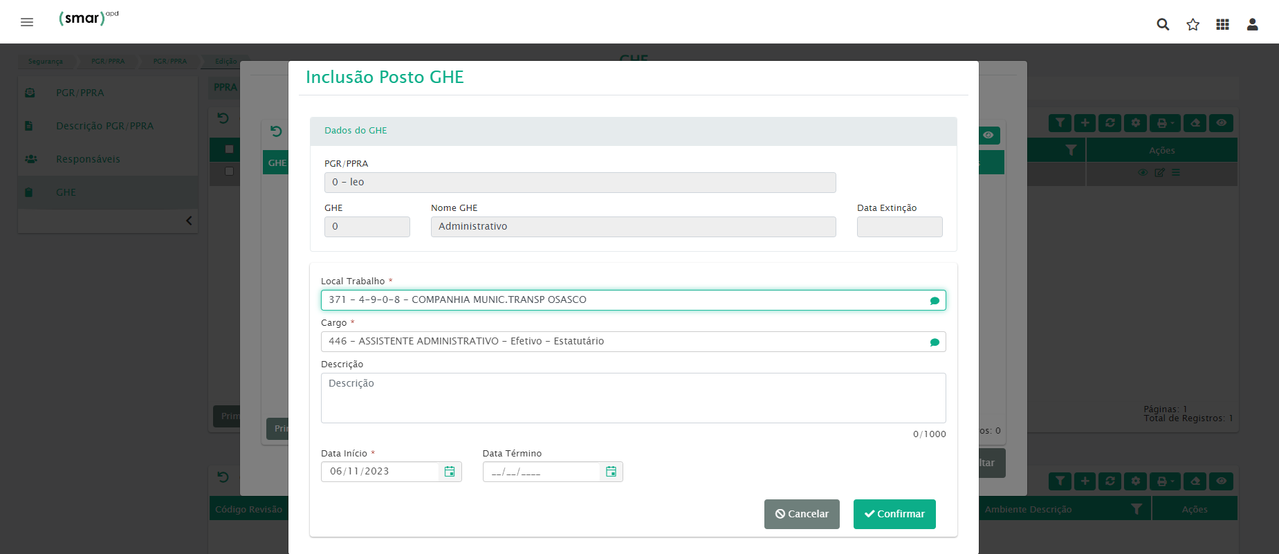The height and width of the screenshot is (554, 1279).
Task: Click into the Descrição text area
Action: 633,398
